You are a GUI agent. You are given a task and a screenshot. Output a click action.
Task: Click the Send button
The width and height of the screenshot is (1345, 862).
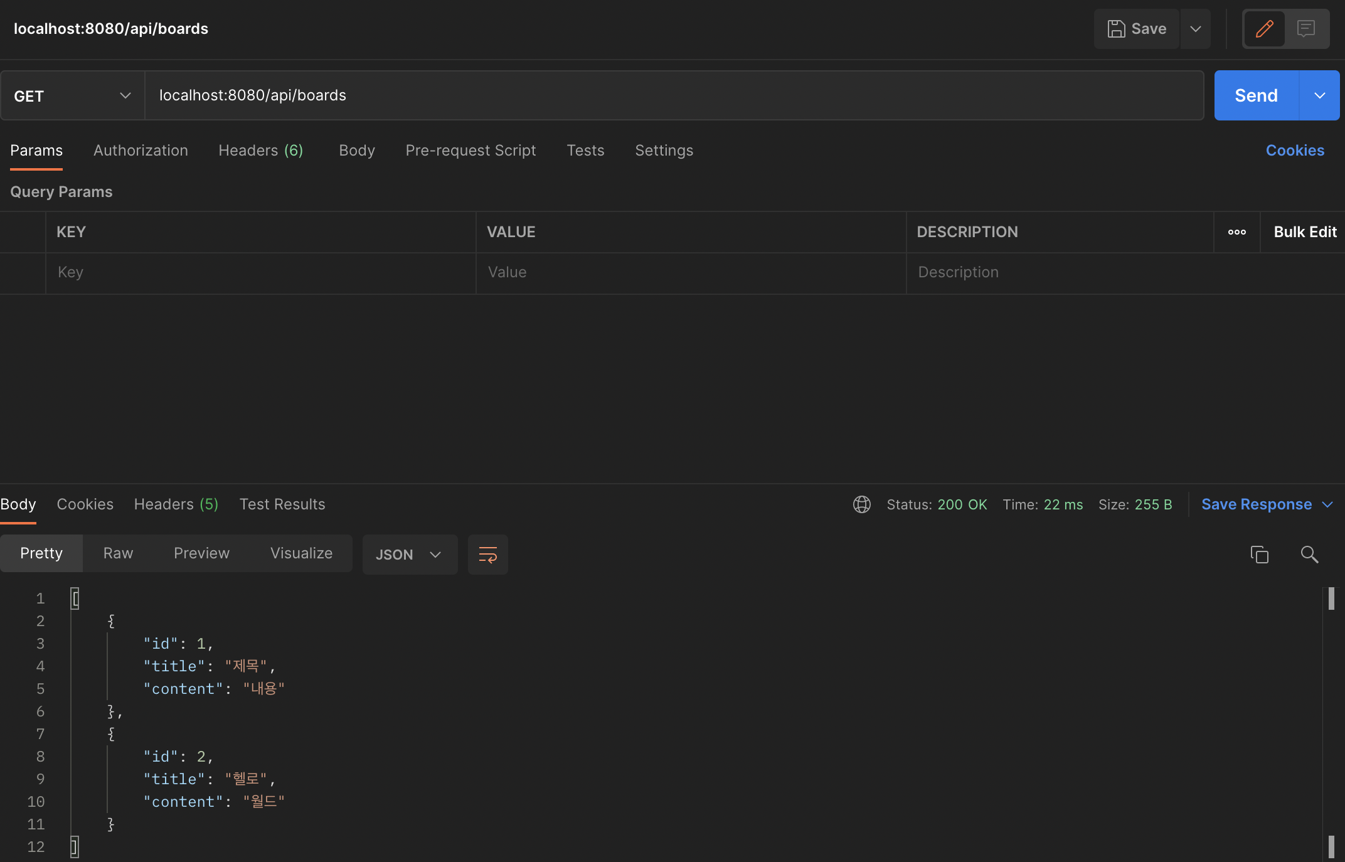point(1256,95)
